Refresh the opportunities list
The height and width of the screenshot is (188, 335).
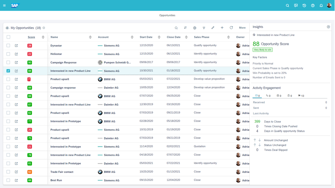(x=231, y=28)
